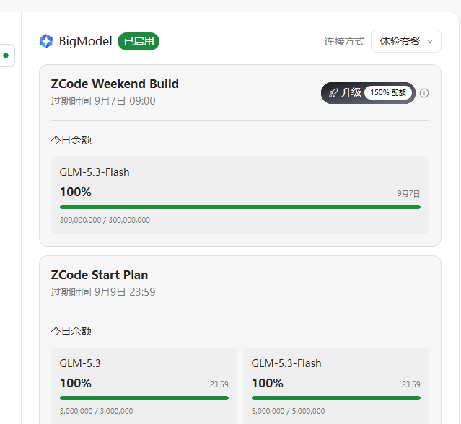Click the green status dot on left
461x424 pixels.
pos(6,56)
